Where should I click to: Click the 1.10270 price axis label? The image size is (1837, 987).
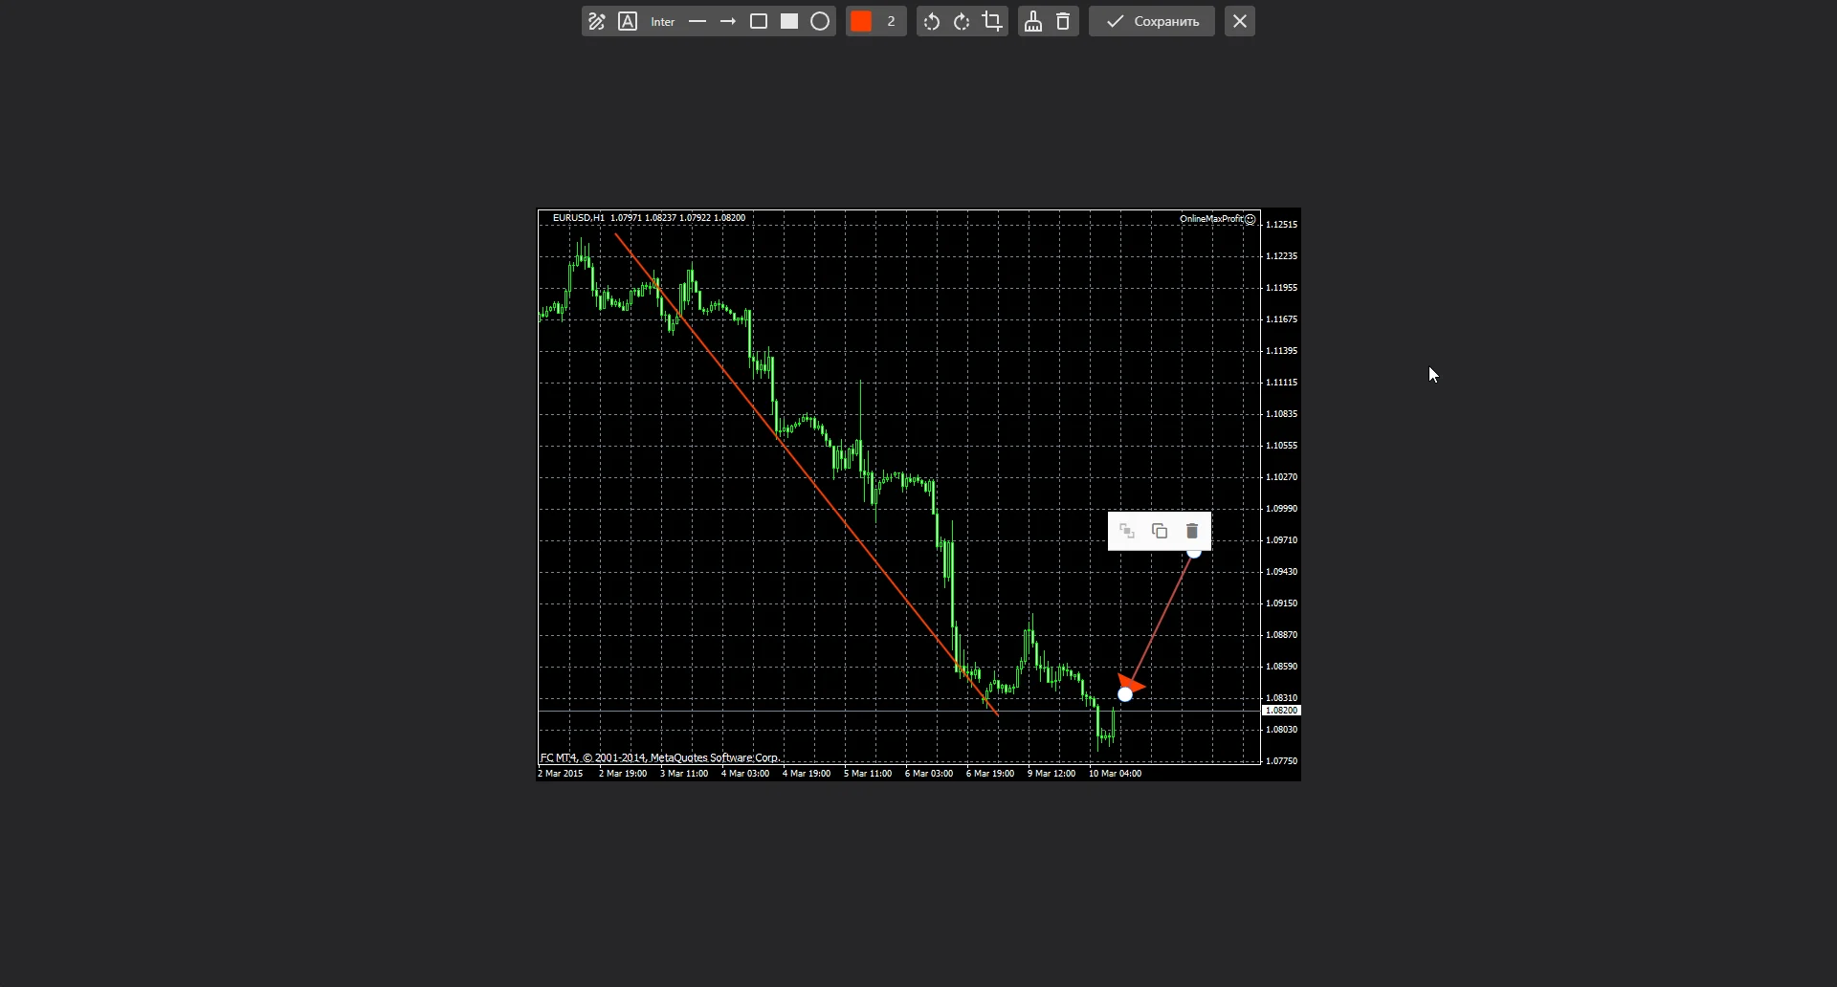click(x=1281, y=477)
